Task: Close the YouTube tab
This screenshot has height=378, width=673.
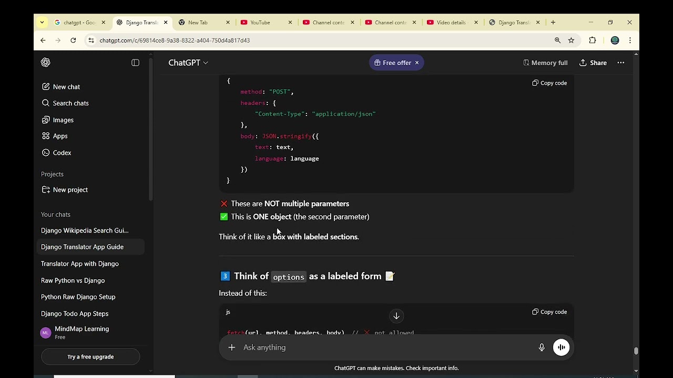Action: pos(290,23)
